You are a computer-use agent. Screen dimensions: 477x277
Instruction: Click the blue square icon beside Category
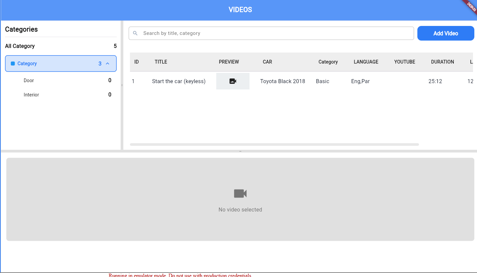[13, 64]
